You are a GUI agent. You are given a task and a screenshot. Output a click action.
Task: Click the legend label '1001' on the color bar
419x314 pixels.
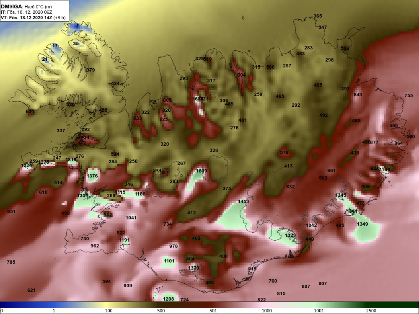(x=319, y=311)
